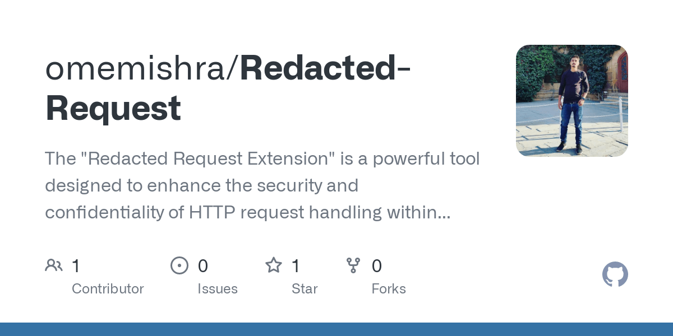The width and height of the screenshot is (673, 336).
Task: Click the contributor count number 1
Action: coord(76,266)
